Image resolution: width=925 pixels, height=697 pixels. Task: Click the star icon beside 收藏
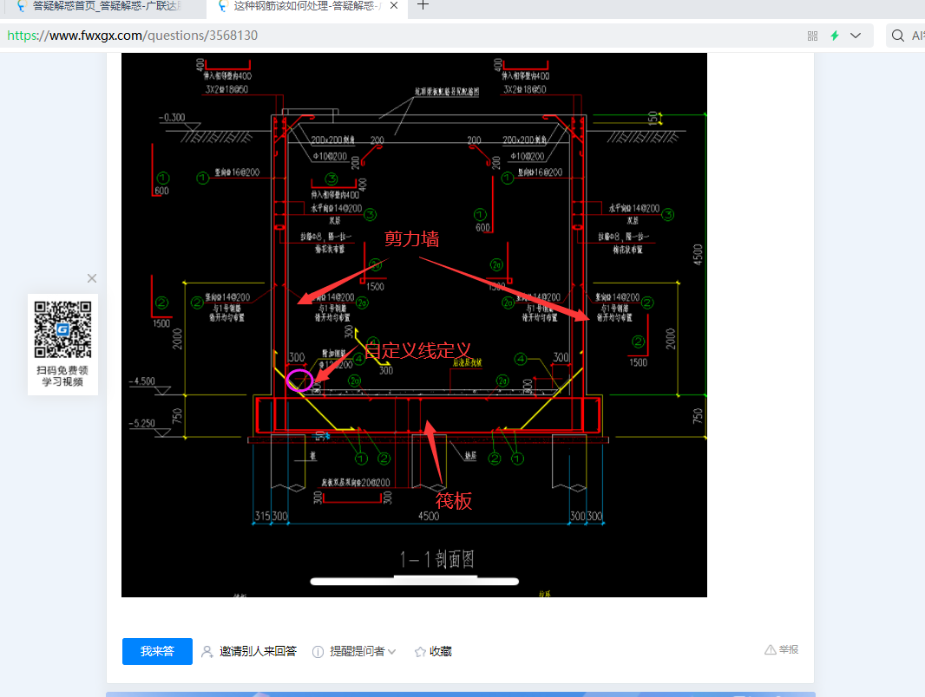point(420,652)
